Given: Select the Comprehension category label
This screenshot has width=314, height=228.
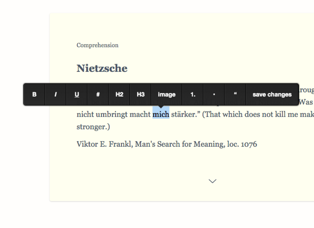Looking at the screenshot, I should (x=97, y=45).
